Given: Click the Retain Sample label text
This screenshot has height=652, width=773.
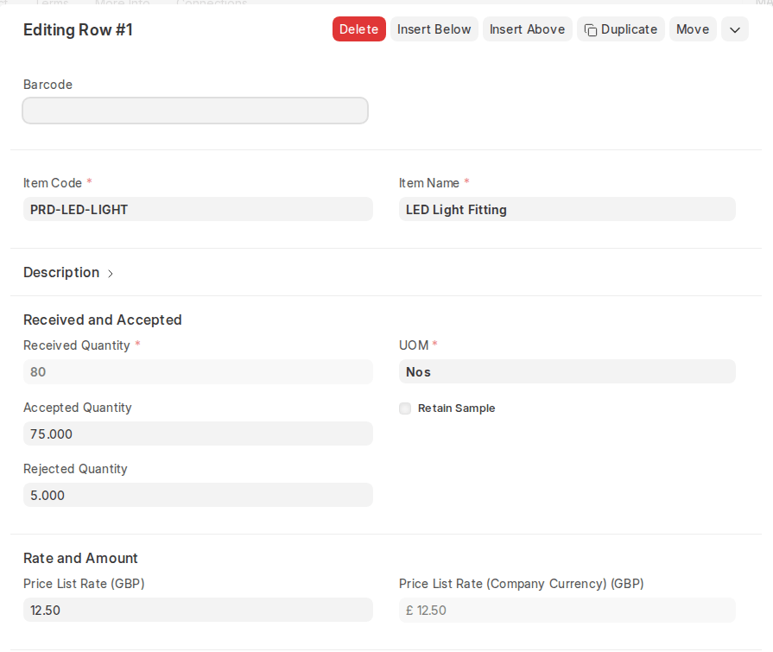Looking at the screenshot, I should coord(457,408).
